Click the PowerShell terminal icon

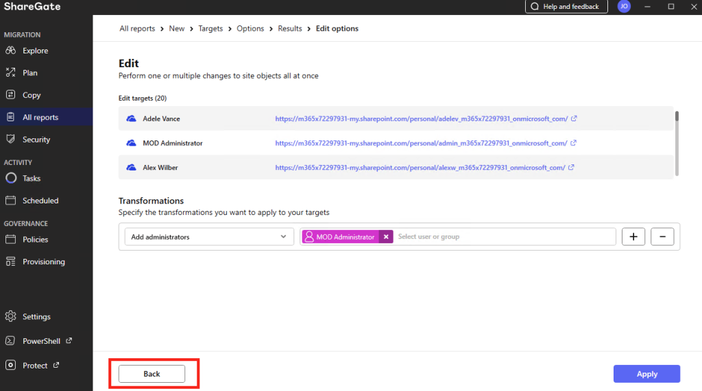point(11,341)
